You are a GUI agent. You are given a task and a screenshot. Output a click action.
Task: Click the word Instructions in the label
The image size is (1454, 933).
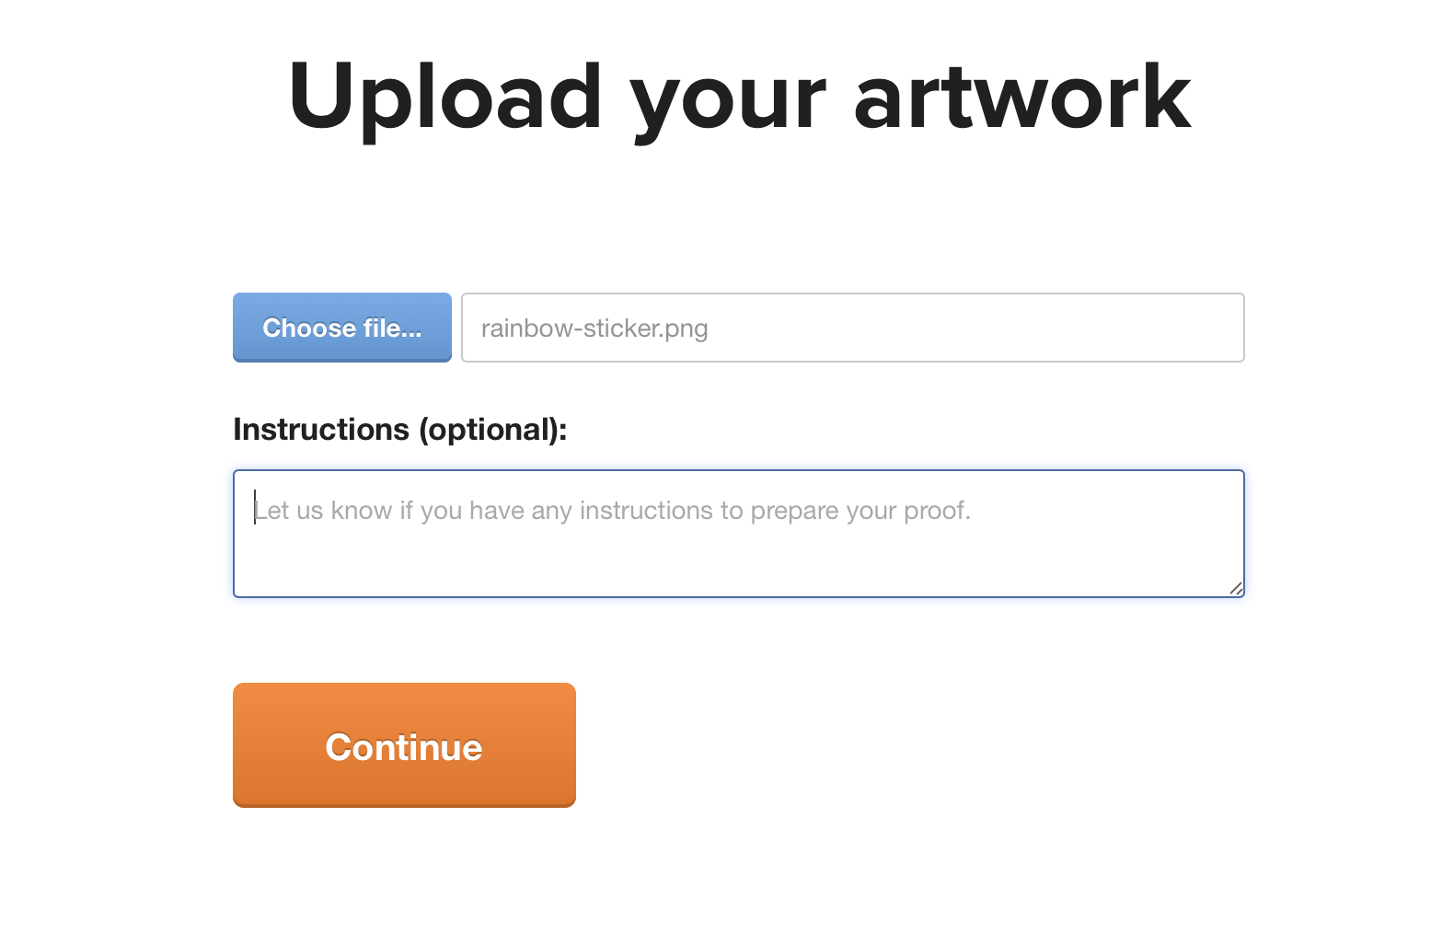click(320, 430)
